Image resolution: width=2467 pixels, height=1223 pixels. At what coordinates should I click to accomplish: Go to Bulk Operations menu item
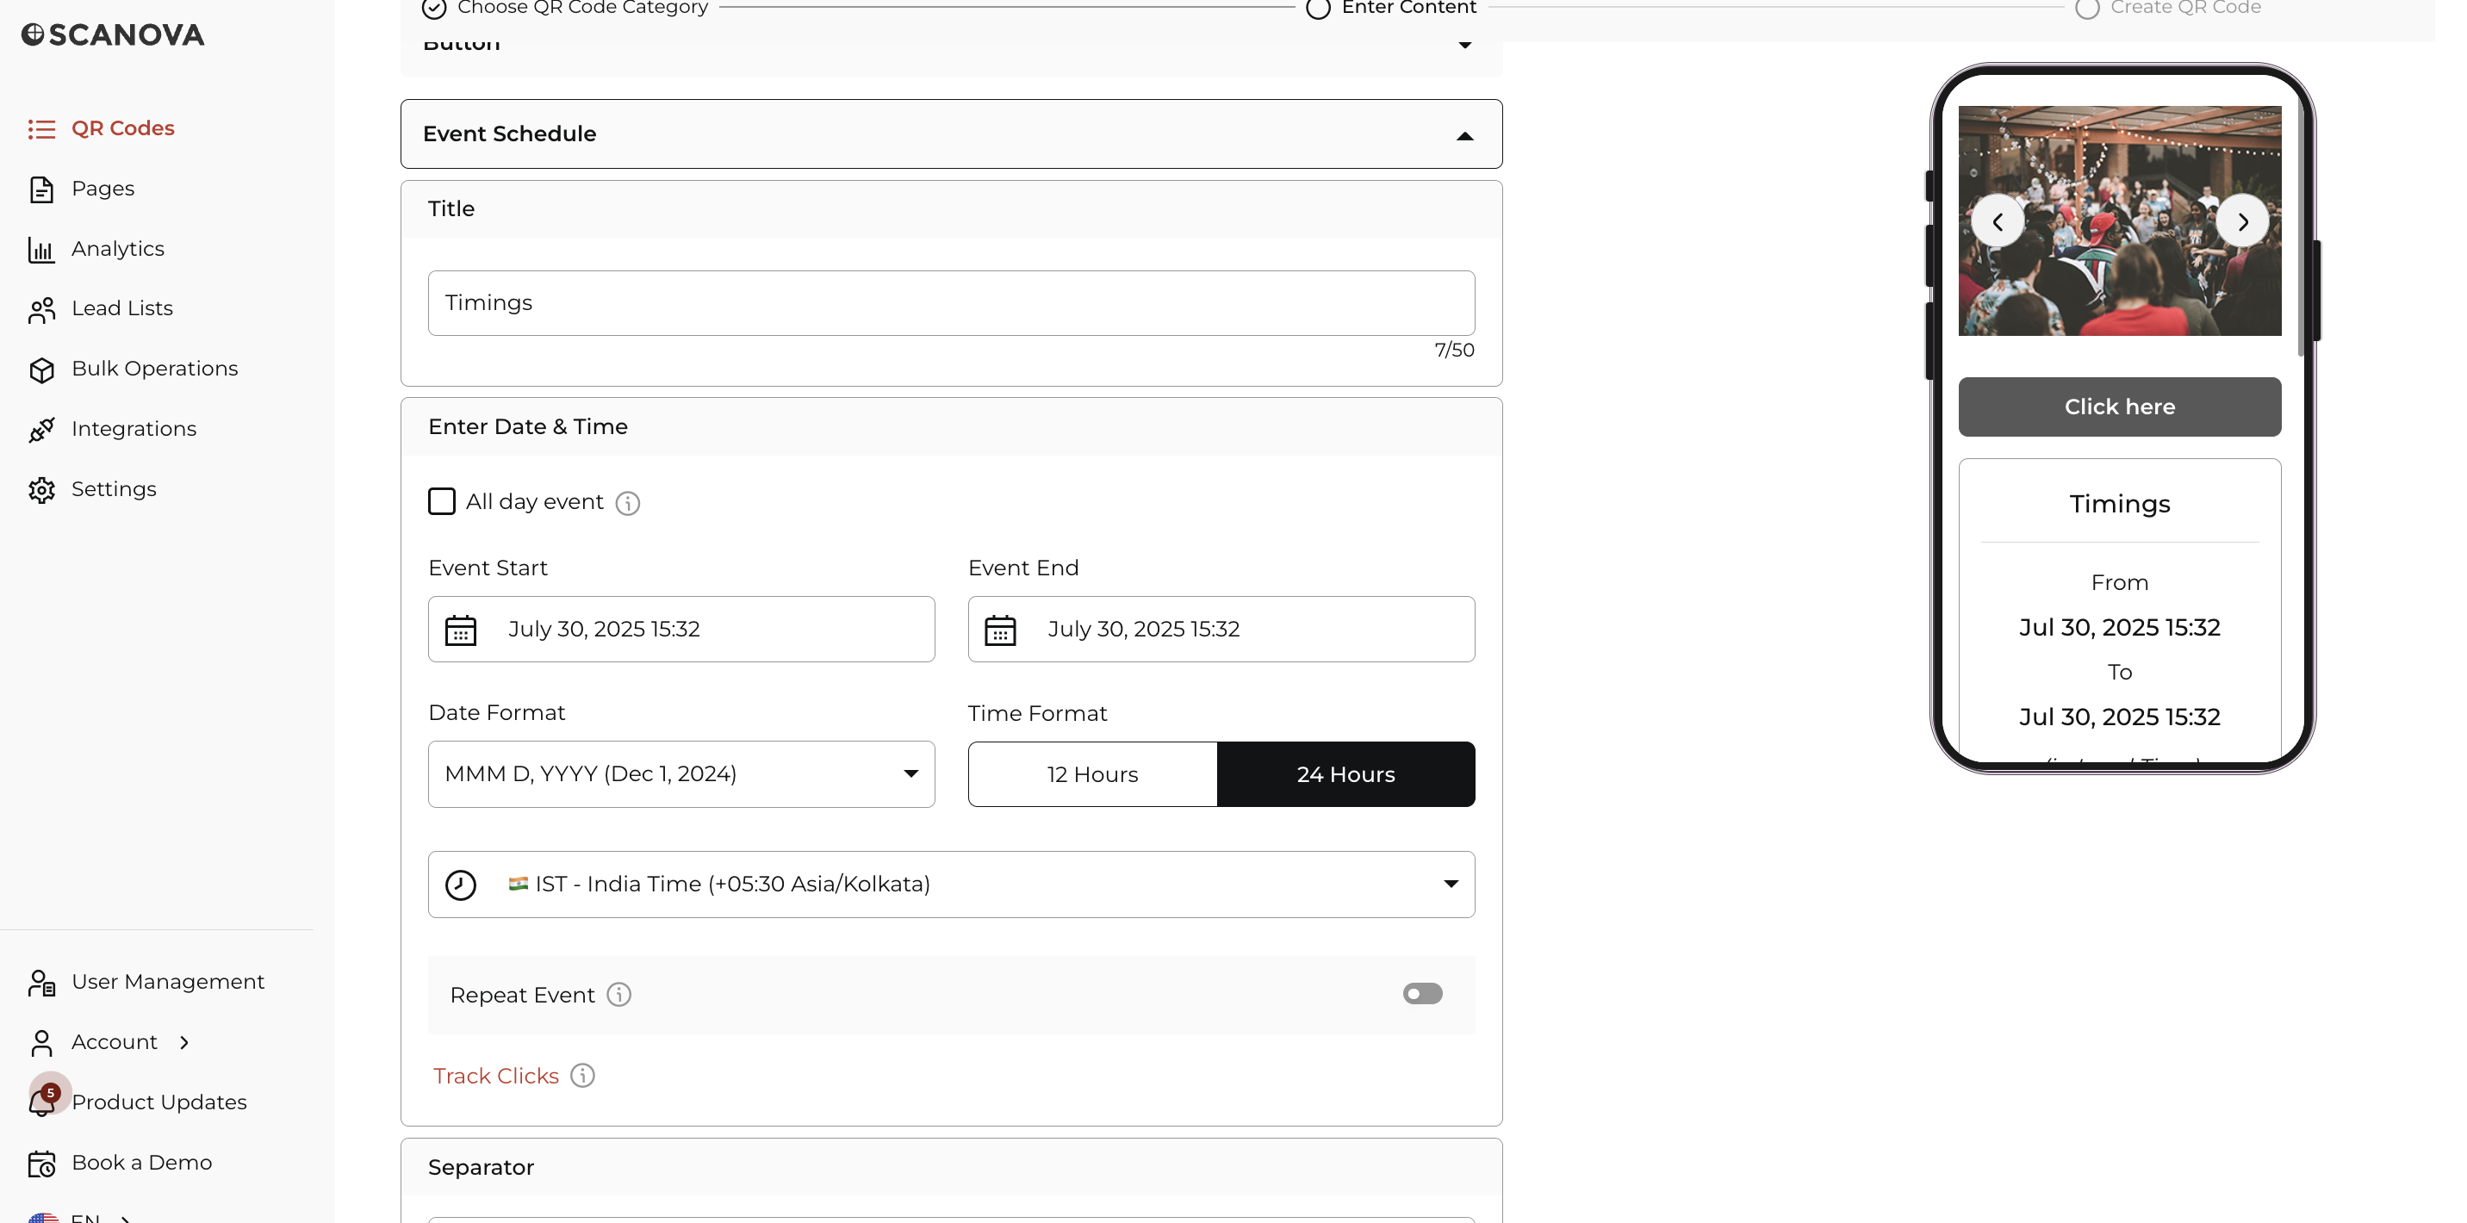pyautogui.click(x=154, y=369)
